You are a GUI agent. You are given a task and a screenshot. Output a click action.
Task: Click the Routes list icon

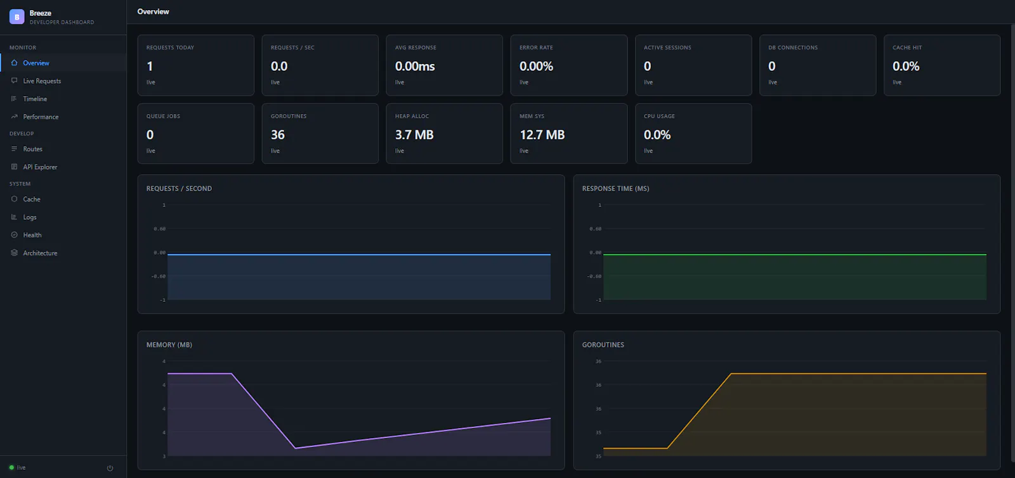pos(14,149)
